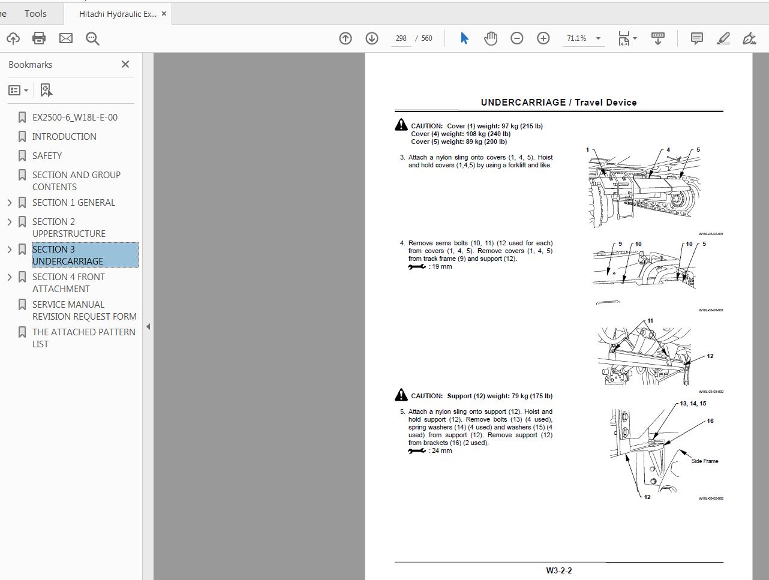Jump to the INTRODUCTION bookmark

pyautogui.click(x=64, y=137)
